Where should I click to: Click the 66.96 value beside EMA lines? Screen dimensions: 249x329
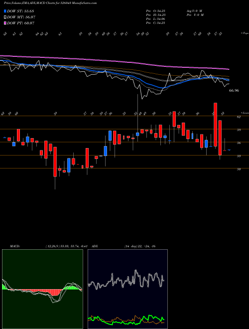point(234,91)
